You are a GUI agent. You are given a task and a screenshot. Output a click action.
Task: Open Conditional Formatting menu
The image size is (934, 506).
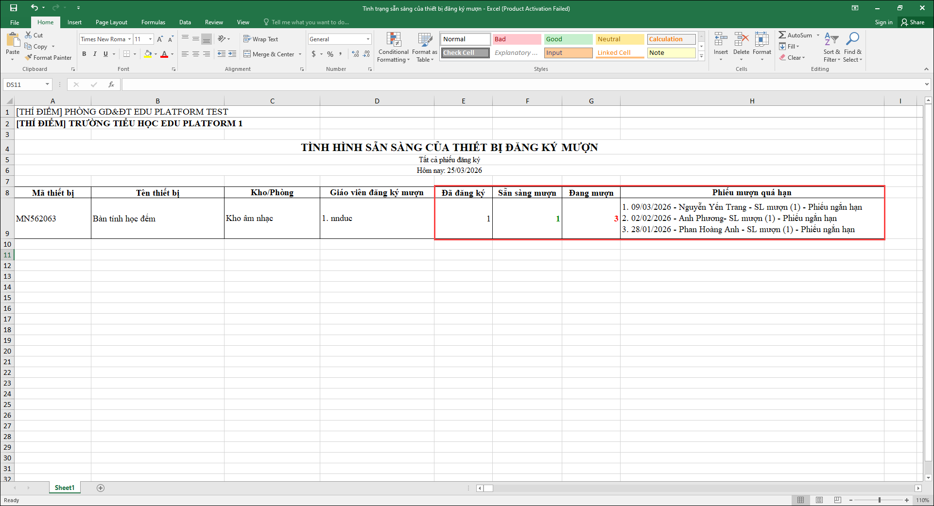click(394, 47)
